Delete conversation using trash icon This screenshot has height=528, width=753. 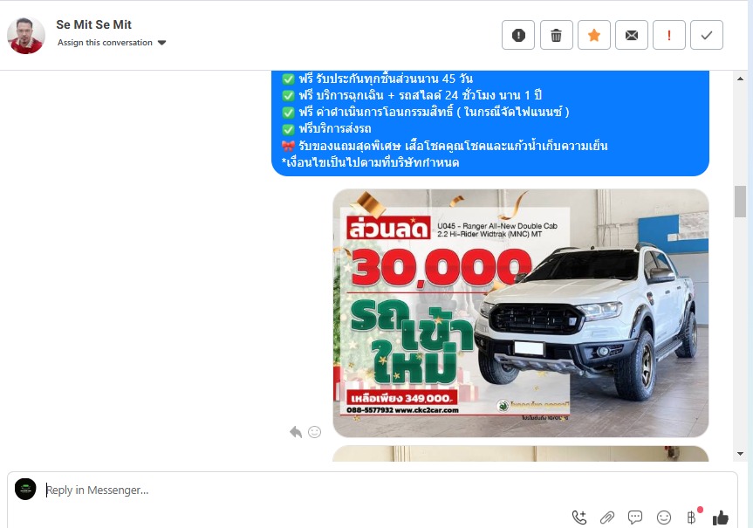[556, 35]
